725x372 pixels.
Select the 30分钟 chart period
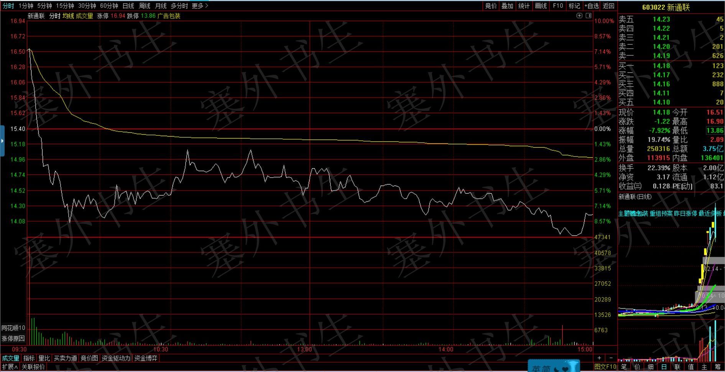[x=87, y=6]
